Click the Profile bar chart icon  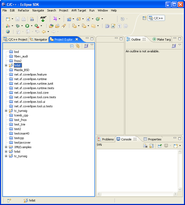click(8, 26)
